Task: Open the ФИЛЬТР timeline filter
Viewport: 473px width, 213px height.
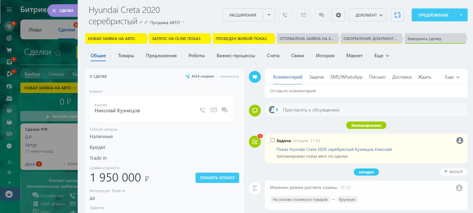Action: coord(453,172)
